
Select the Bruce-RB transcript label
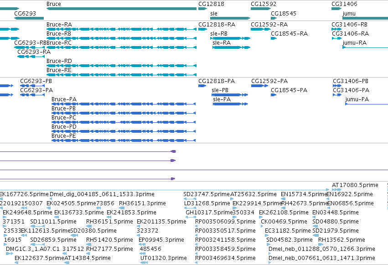(59, 34)
